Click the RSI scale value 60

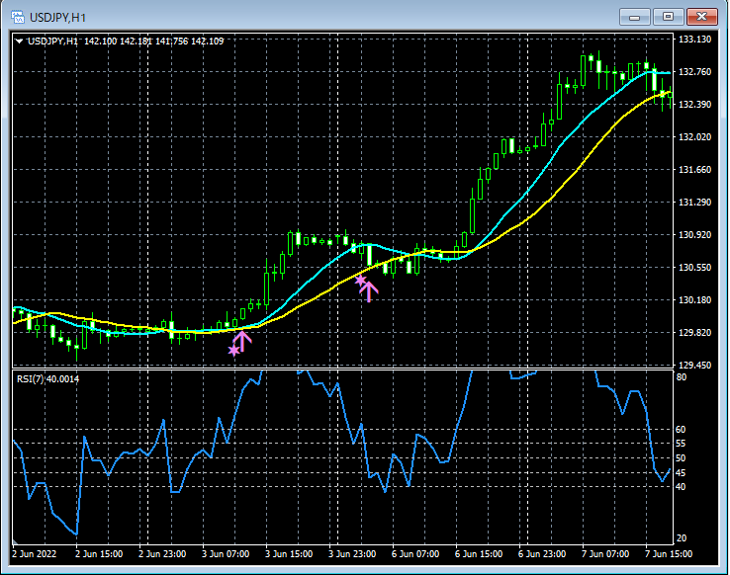click(681, 430)
